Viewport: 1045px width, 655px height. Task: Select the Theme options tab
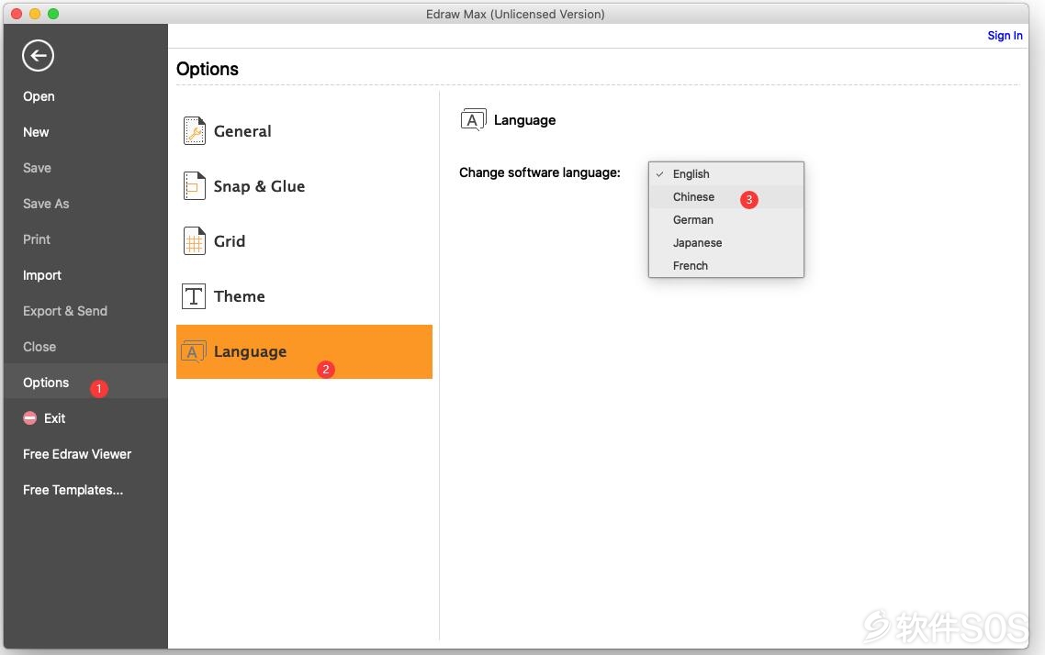click(x=304, y=297)
